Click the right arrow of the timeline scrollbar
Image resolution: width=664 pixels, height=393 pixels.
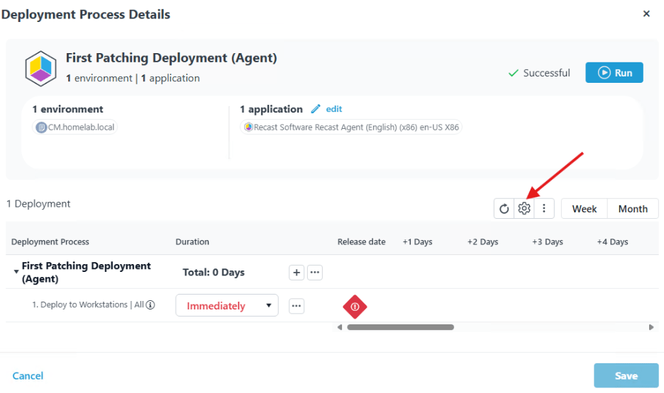click(651, 327)
